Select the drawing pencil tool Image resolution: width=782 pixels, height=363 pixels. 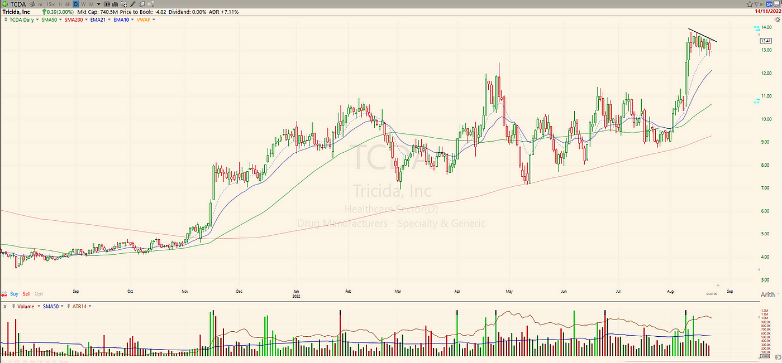(x=132, y=4)
